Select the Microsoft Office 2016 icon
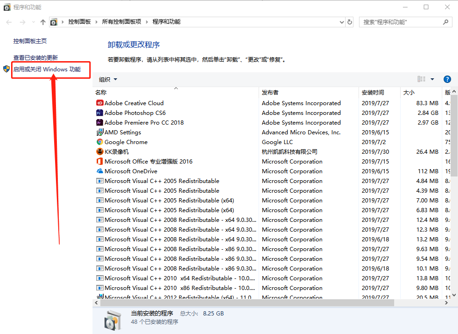The height and width of the screenshot is (334, 458). (x=99, y=161)
